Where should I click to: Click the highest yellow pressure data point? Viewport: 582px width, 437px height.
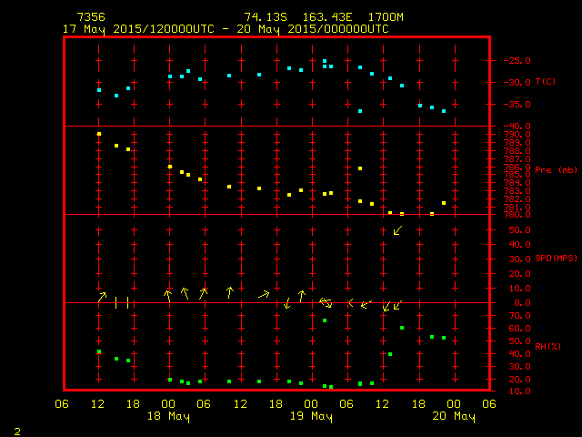[99, 134]
